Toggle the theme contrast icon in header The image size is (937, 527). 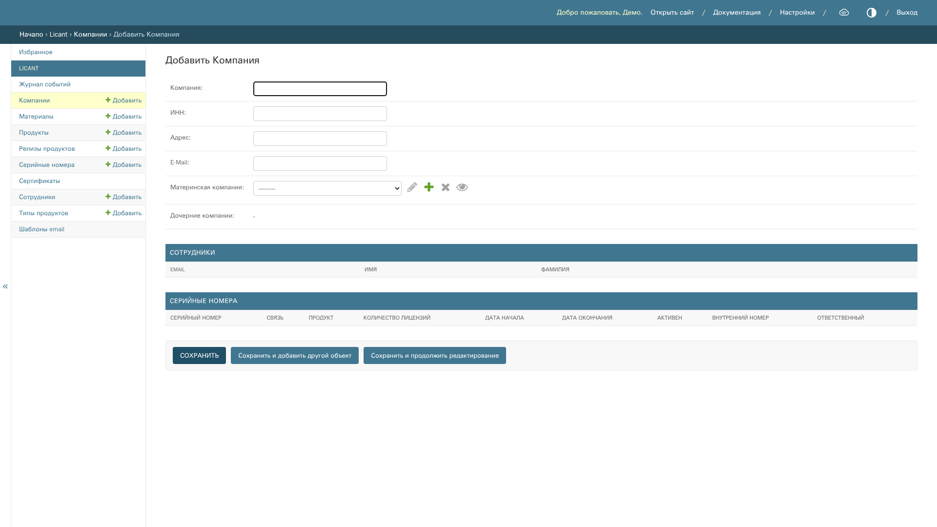872,13
